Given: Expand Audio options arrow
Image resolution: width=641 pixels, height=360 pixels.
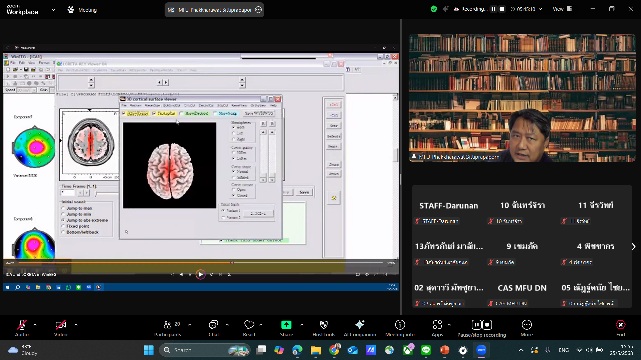Looking at the screenshot, I should coord(35,324).
